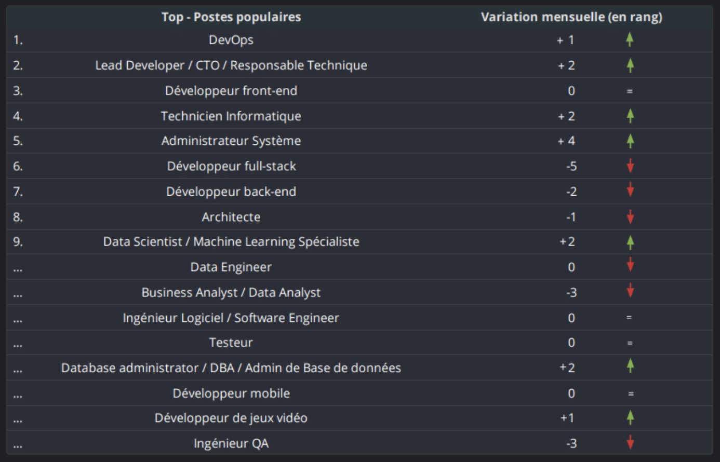Select the Technicien Informatique job title
The width and height of the screenshot is (720, 462).
point(231,116)
